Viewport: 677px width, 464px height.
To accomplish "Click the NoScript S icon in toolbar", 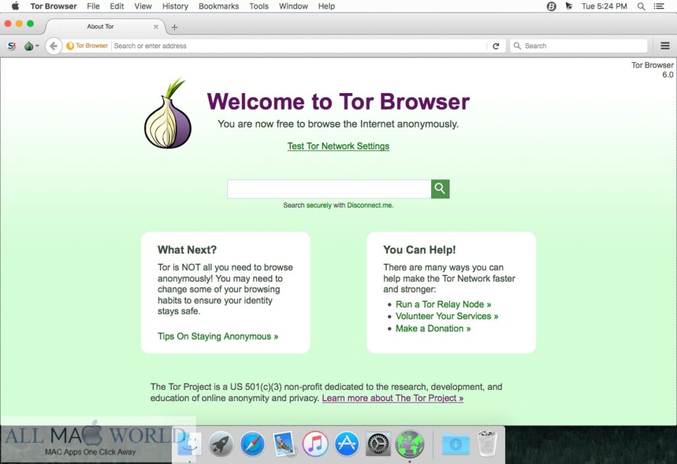I will tap(12, 46).
